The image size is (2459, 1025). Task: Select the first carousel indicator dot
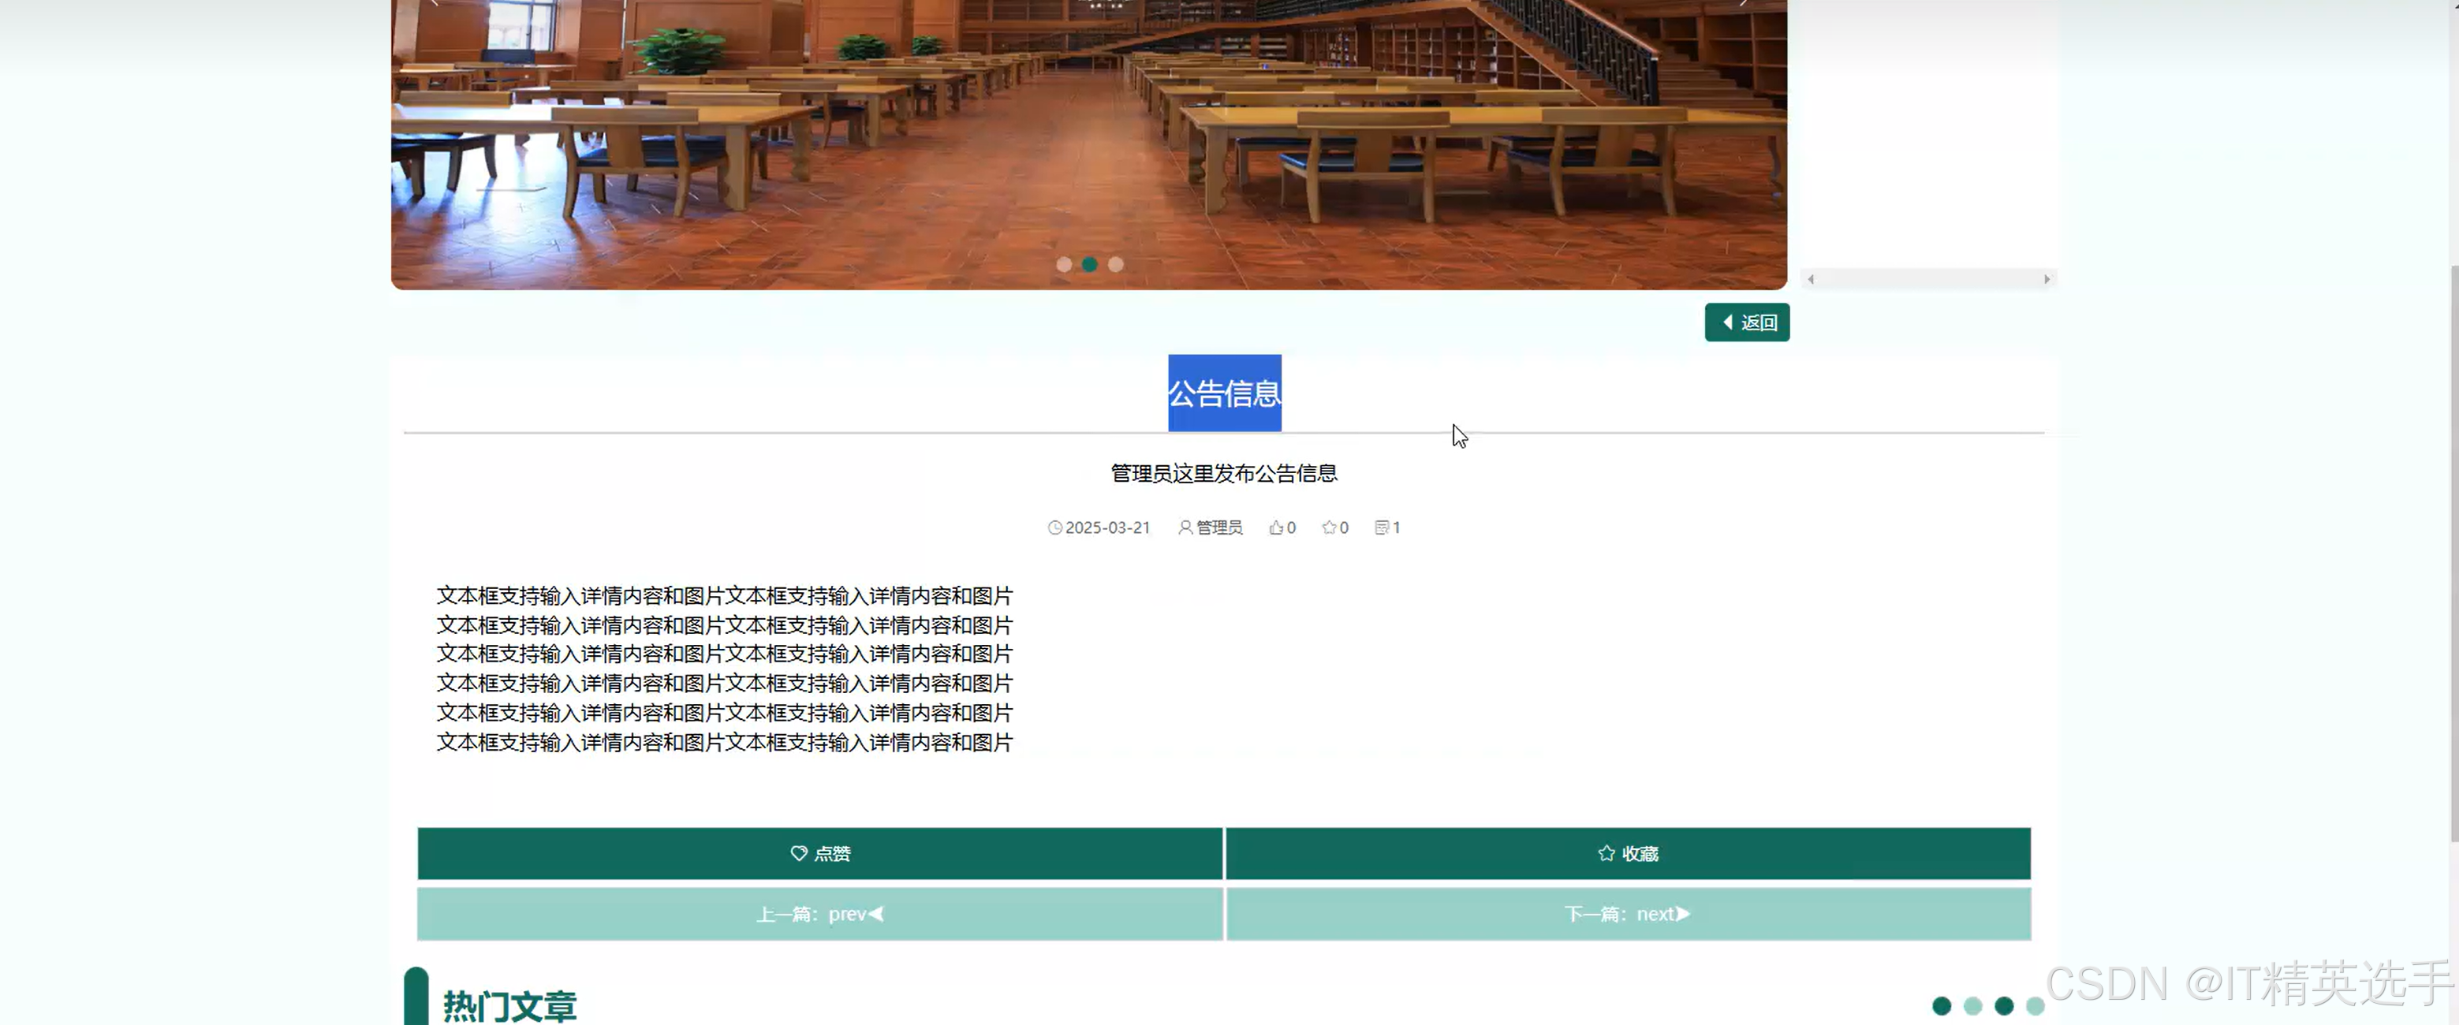1063,264
